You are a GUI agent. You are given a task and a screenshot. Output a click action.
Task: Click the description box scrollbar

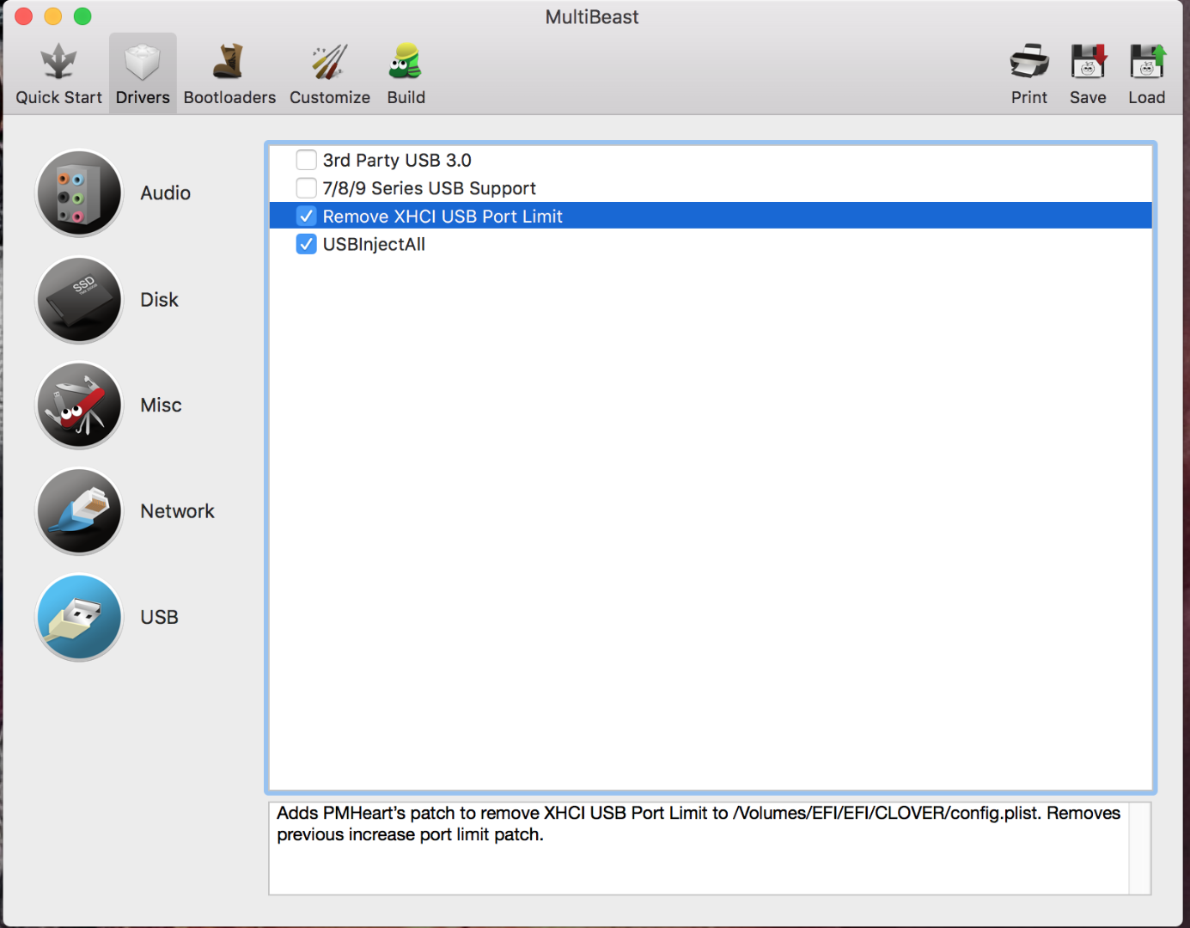1139,848
